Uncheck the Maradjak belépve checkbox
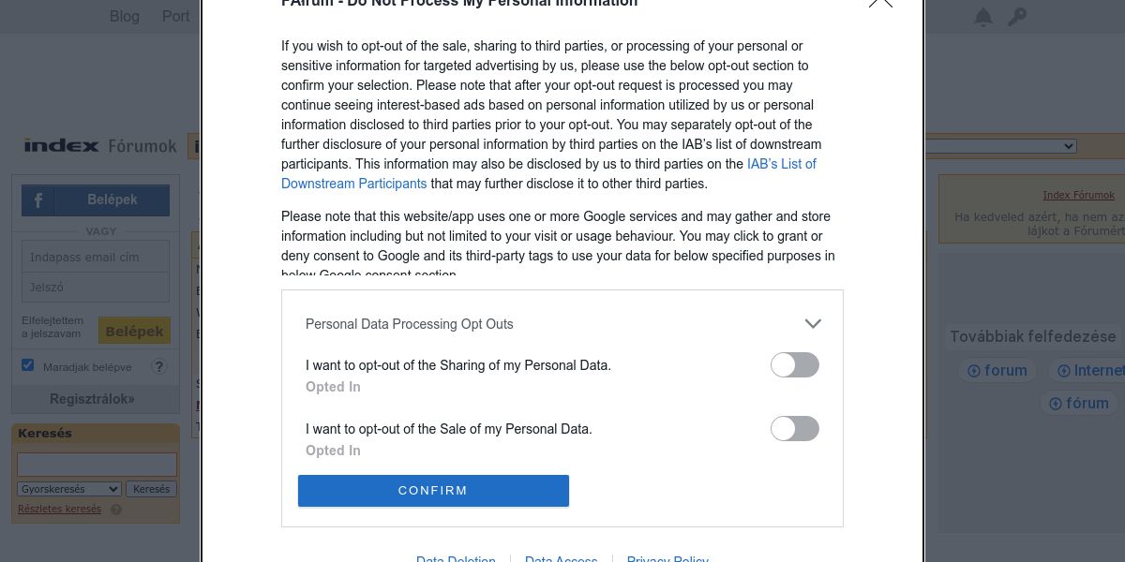Viewport: 1125px width, 562px height. pyautogui.click(x=28, y=365)
